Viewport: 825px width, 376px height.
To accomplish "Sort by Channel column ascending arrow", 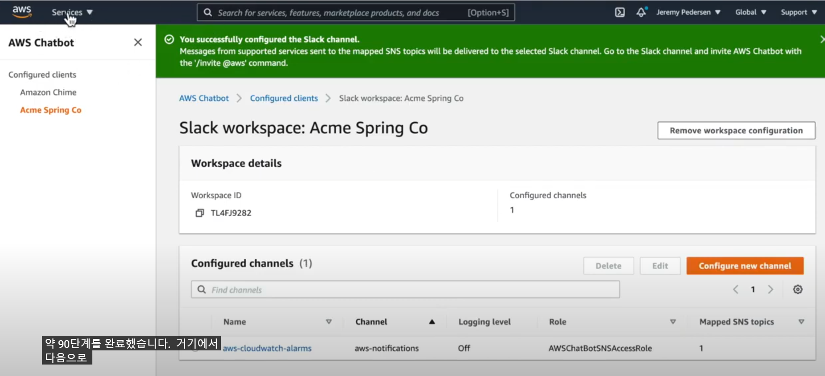I will (432, 322).
